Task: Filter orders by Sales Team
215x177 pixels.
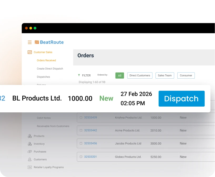Action: pos(165,75)
